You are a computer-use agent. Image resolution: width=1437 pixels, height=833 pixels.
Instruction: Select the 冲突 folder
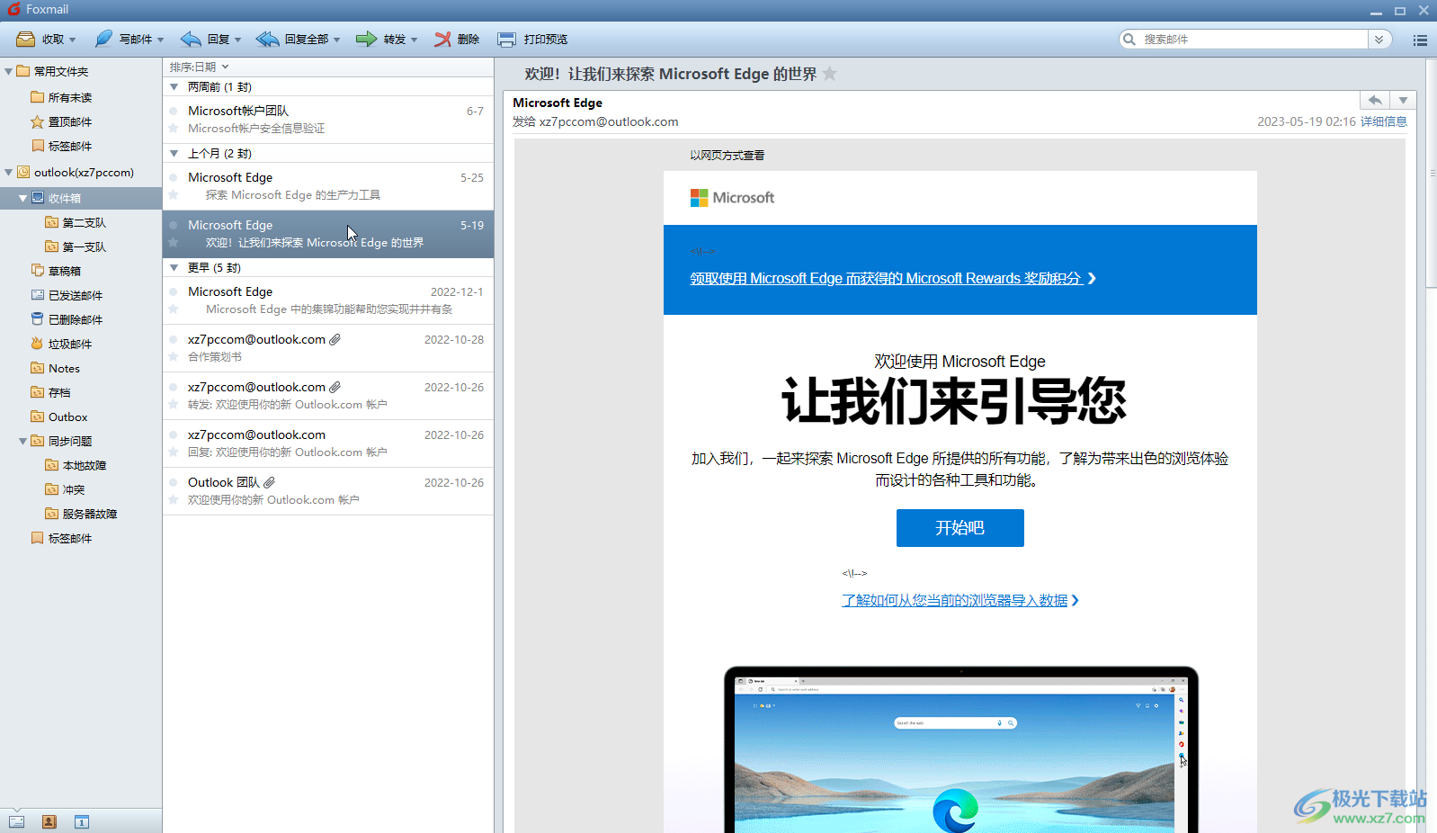(x=66, y=489)
